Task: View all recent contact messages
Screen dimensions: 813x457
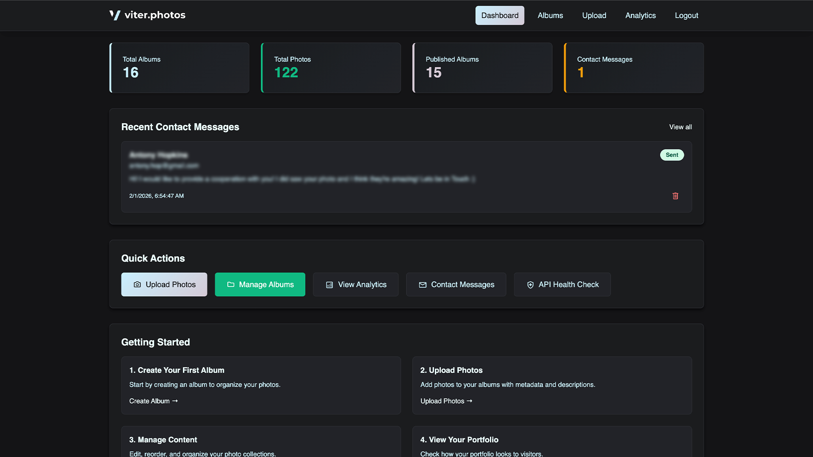Action: pos(680,127)
